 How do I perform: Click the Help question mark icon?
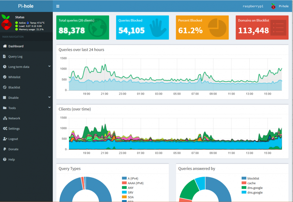click(5, 159)
